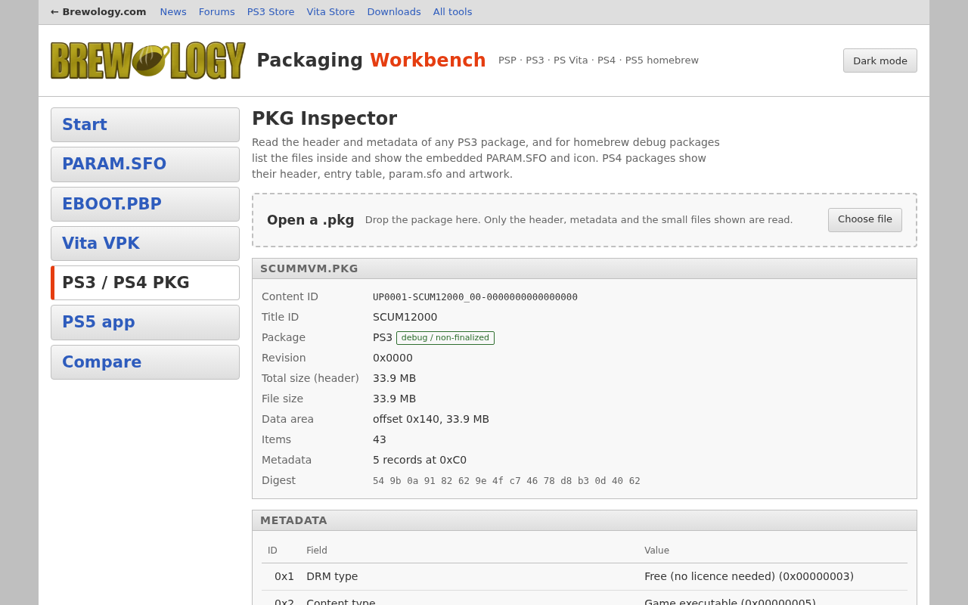Viewport: 968px width, 605px height.
Task: Click the Choose file button
Action: pos(865,220)
